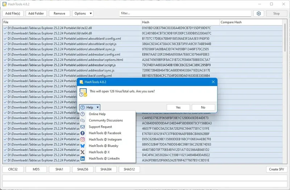Screen dimensions: 290x190
Task: Click the Remove button
Action: coord(59,13)
